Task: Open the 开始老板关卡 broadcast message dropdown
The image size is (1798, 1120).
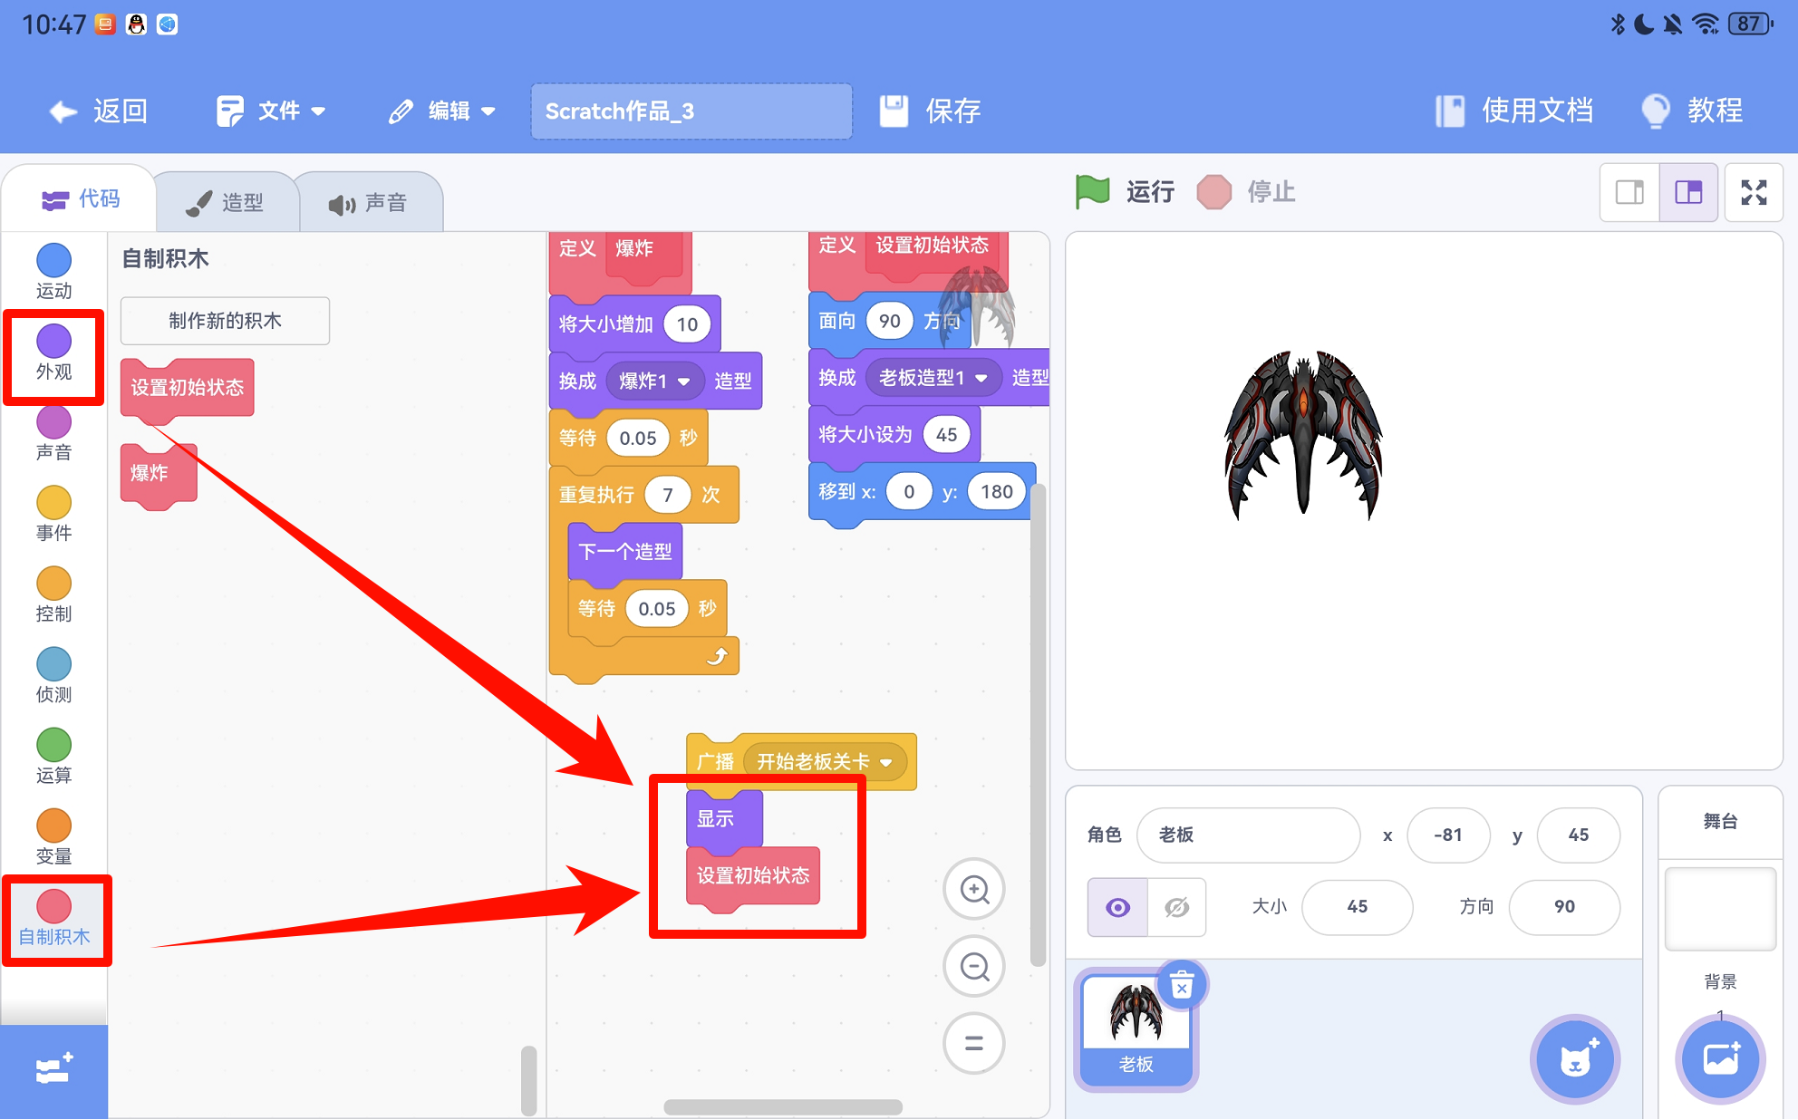Action: pyautogui.click(x=885, y=762)
